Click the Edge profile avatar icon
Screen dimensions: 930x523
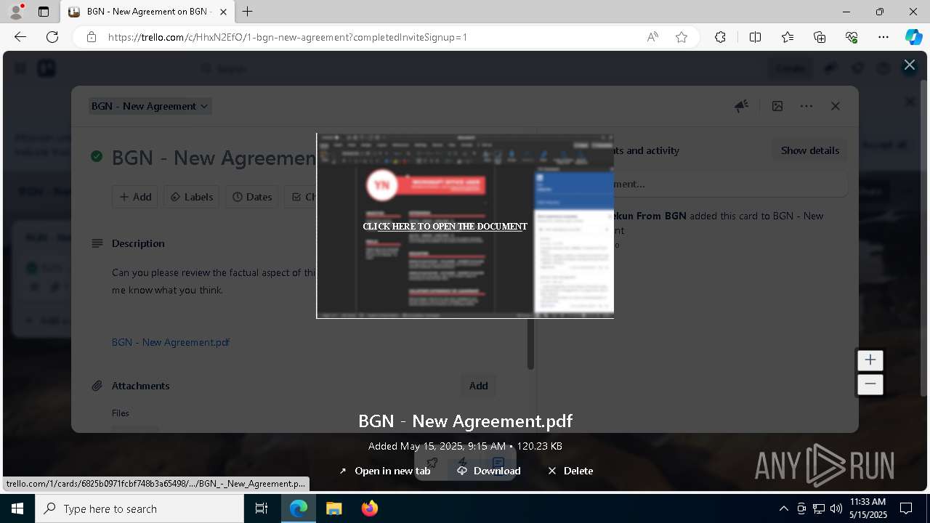click(16, 12)
